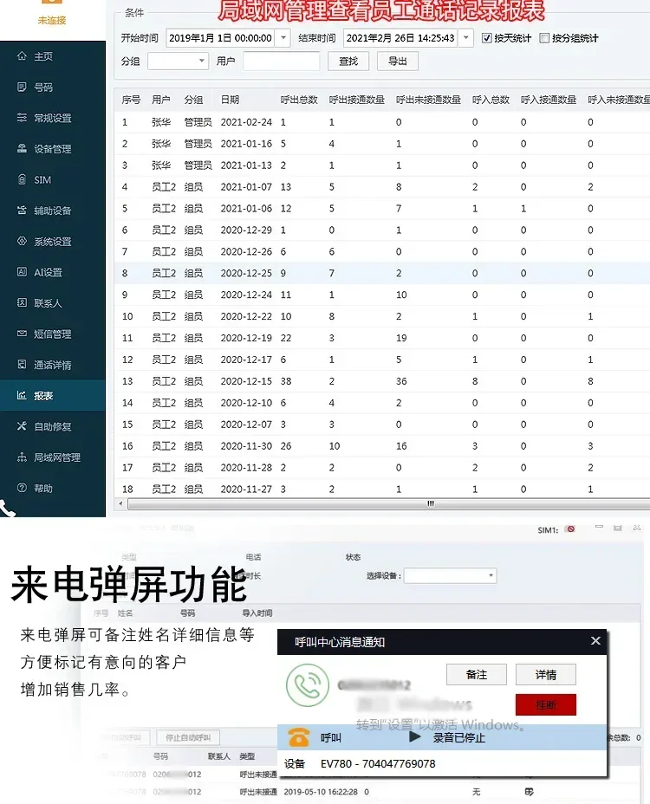Click the 用户 text input field
This screenshot has width=650, height=804.
(281, 61)
